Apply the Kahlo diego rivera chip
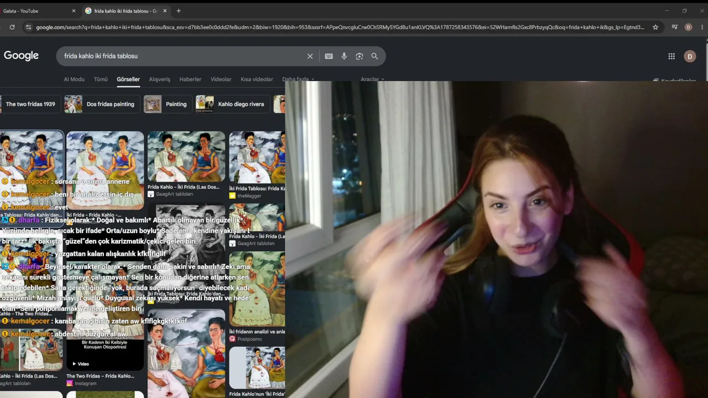Viewport: 708px width, 398px height. 232,104
